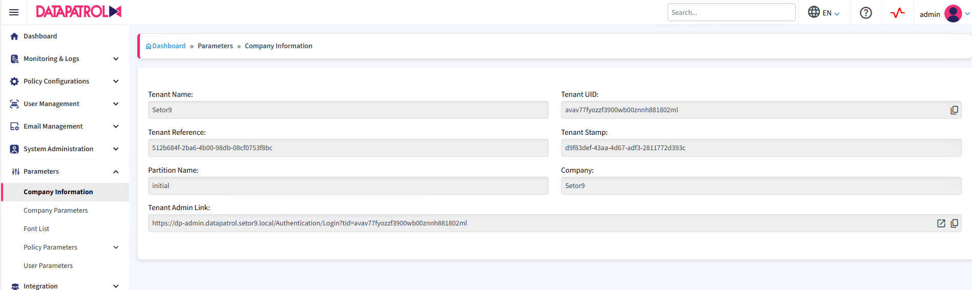Screen dimensions: 972x290
Task: Go to User Parameters page
Action: (48, 266)
